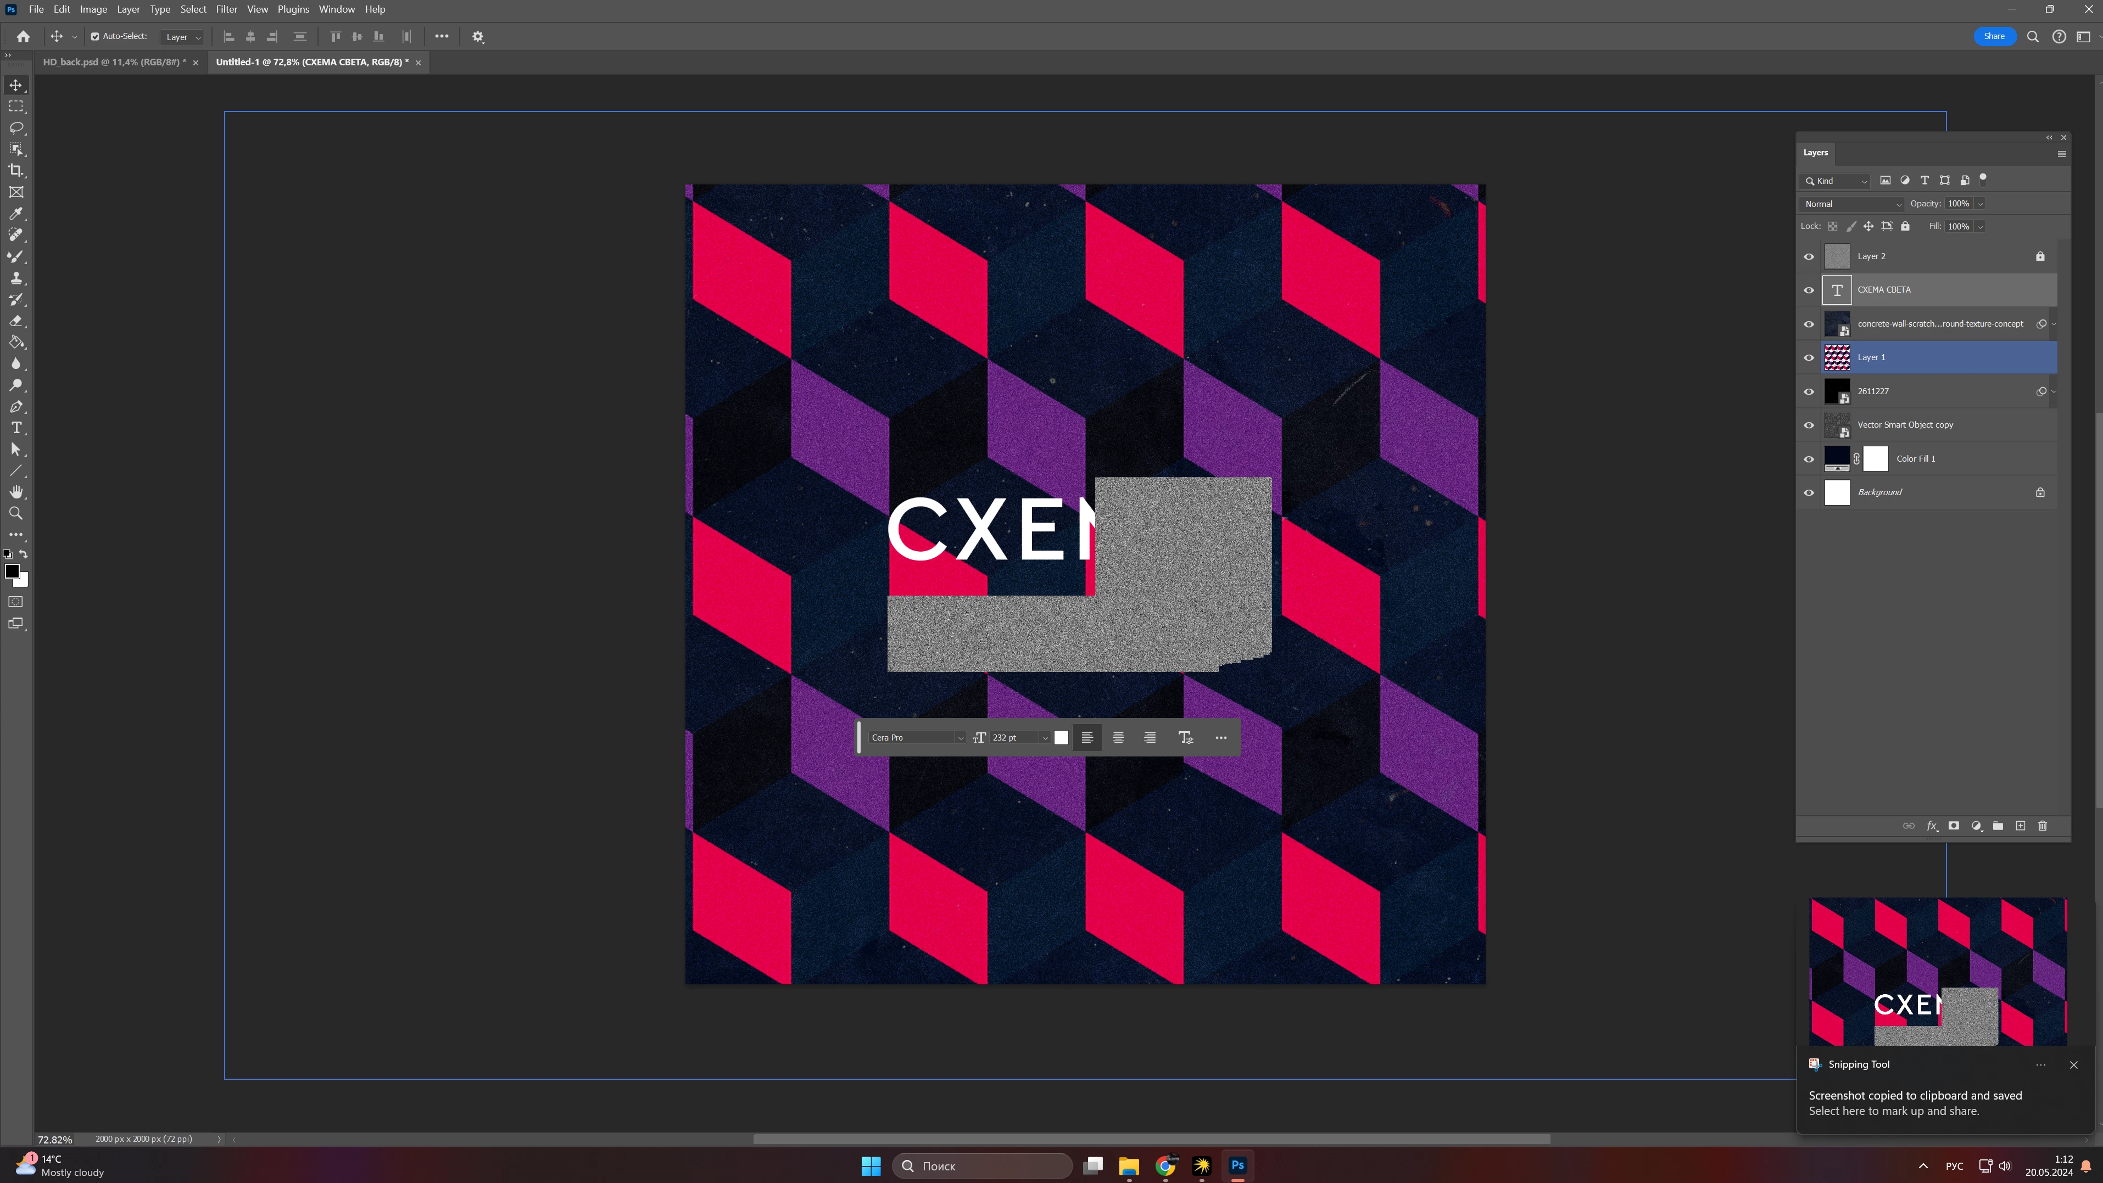Switch to the HD_back.psd tab
Viewport: 2103px width, 1183px height.
(114, 62)
